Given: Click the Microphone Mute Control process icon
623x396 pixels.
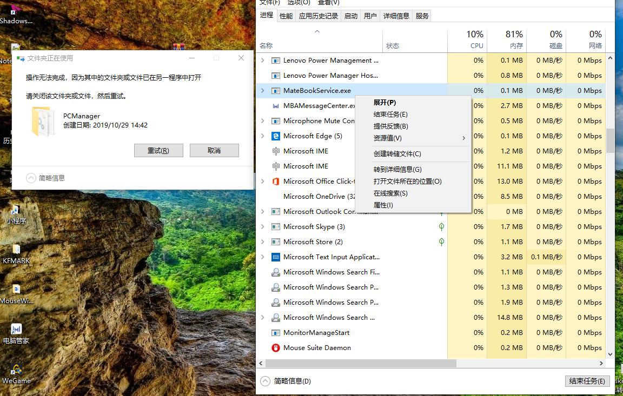Looking at the screenshot, I should coord(276,120).
